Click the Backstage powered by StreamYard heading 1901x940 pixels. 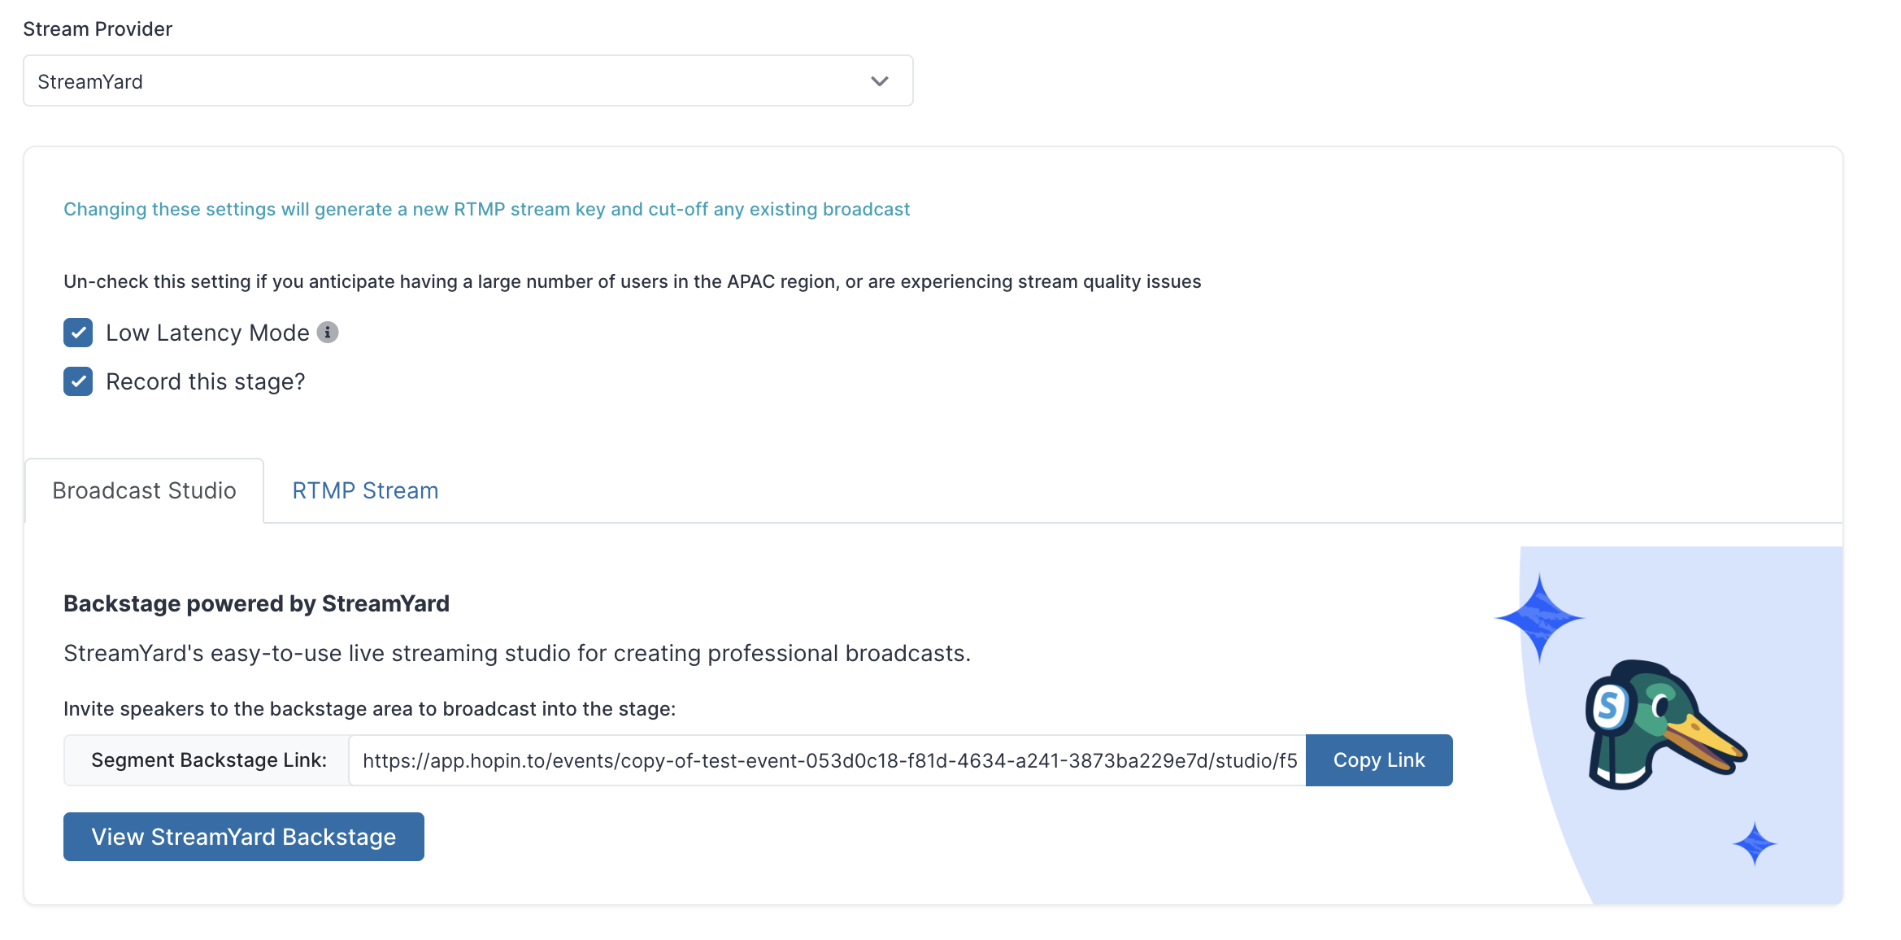click(256, 603)
